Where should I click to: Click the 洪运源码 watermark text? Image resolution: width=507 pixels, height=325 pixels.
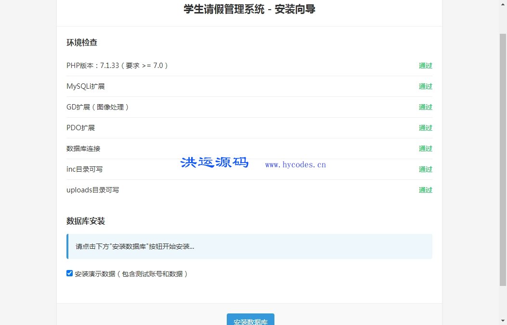[214, 162]
